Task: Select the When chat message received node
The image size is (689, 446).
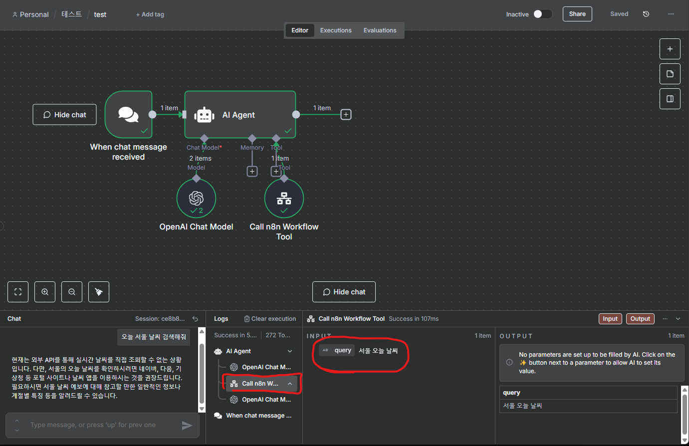Action: (129, 115)
